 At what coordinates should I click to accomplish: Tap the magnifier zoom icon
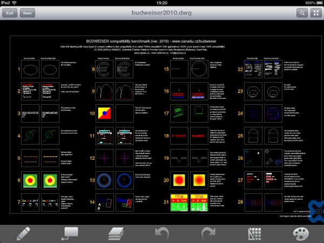click(300, 12)
